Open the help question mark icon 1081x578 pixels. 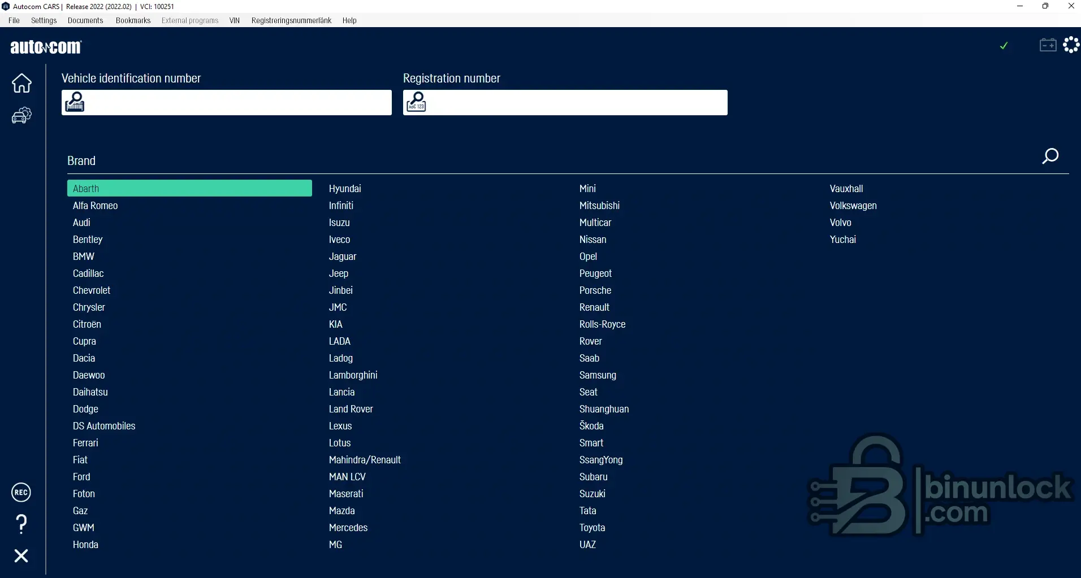(x=21, y=524)
